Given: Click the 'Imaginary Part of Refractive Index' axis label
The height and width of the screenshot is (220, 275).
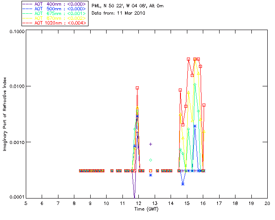Looking at the screenshot, I should point(5,114).
